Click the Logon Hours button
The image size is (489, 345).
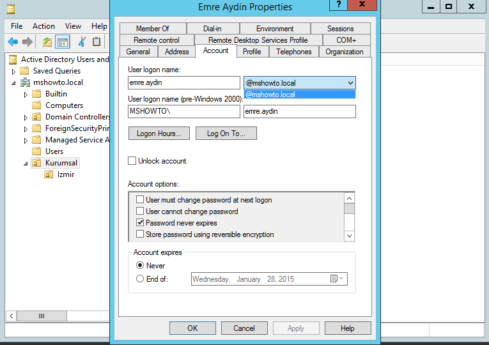click(x=159, y=134)
